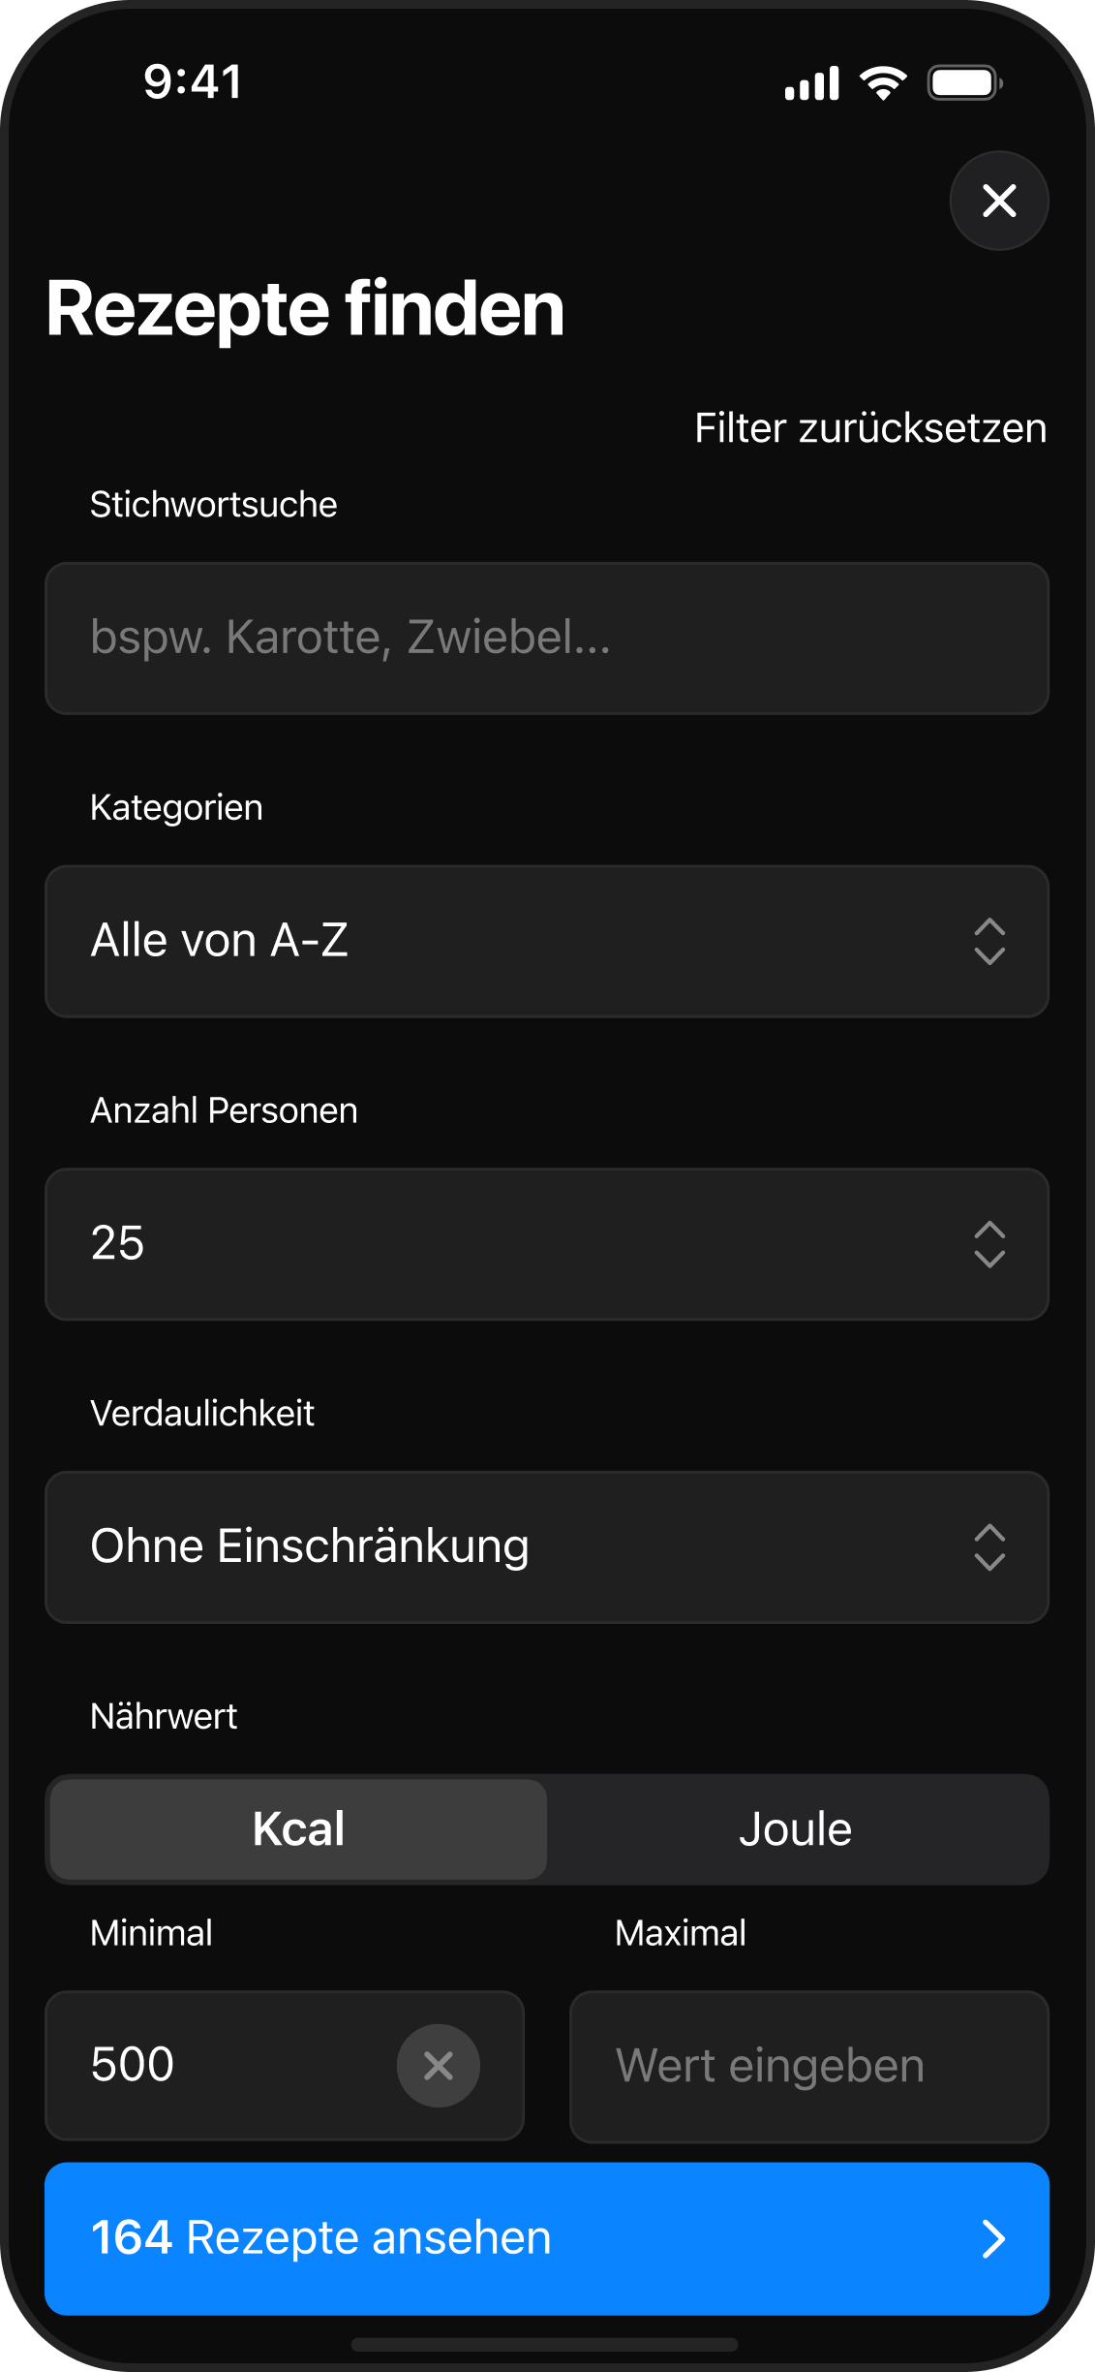1095x2372 pixels.
Task: Tap the cellular signal bars icon
Action: [x=811, y=84]
